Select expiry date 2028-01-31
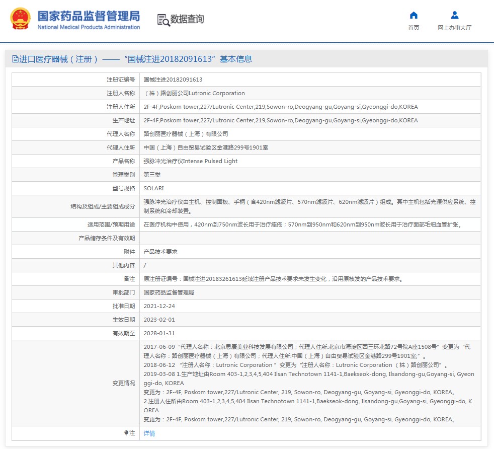Image resolution: width=494 pixels, height=449 pixels. [x=159, y=333]
